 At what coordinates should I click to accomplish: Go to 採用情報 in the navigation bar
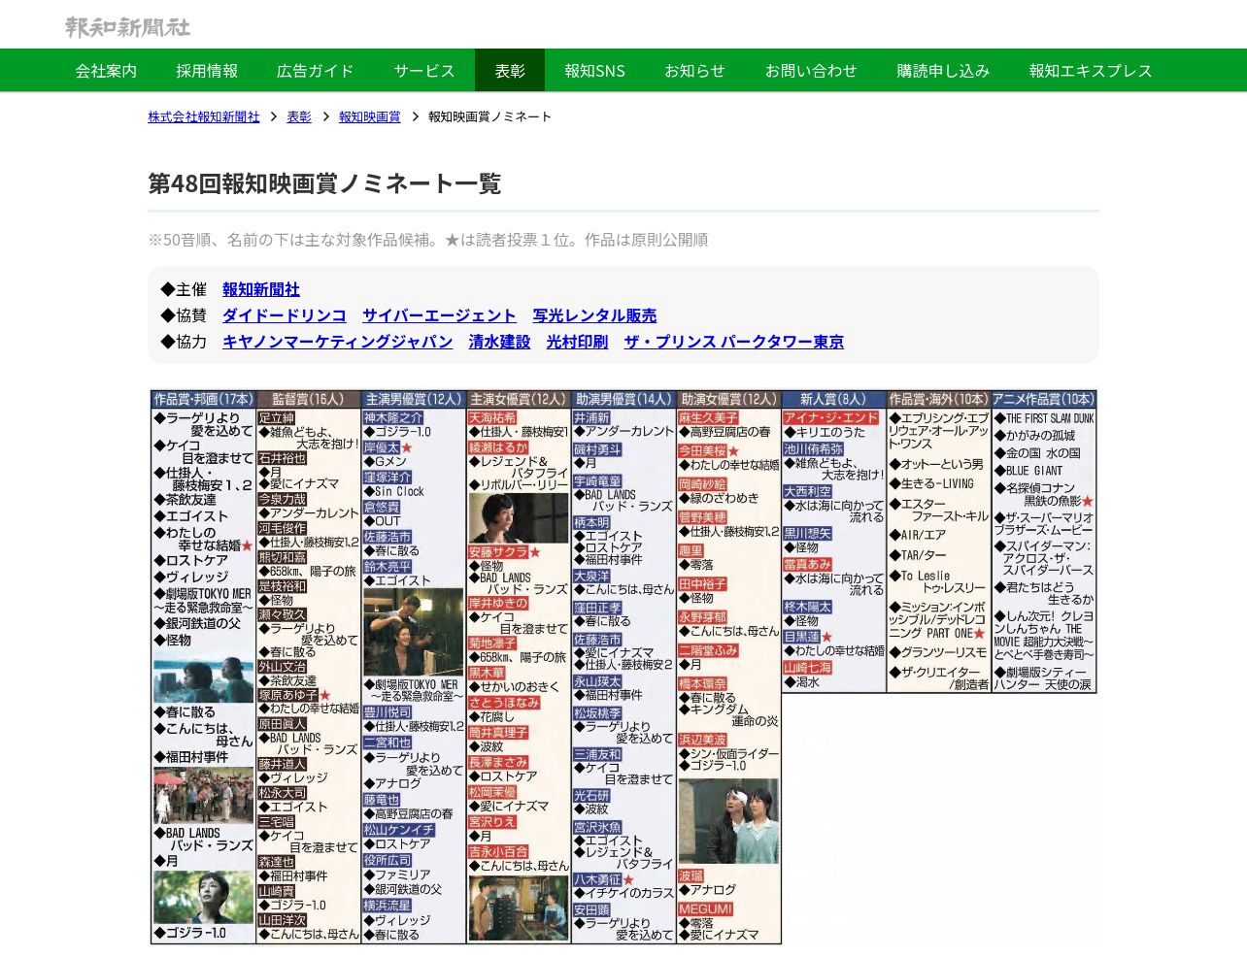click(x=207, y=71)
